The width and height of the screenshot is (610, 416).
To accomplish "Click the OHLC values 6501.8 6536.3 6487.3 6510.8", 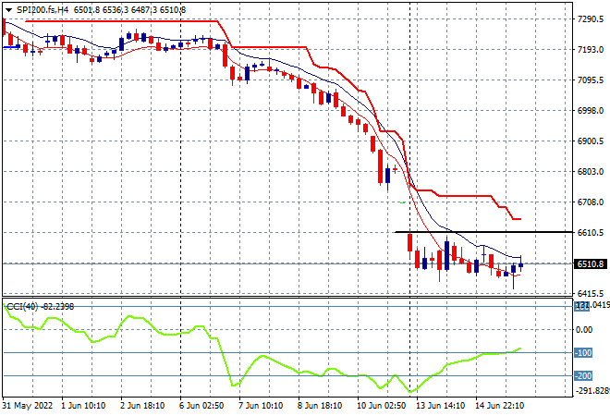I will coord(130,10).
